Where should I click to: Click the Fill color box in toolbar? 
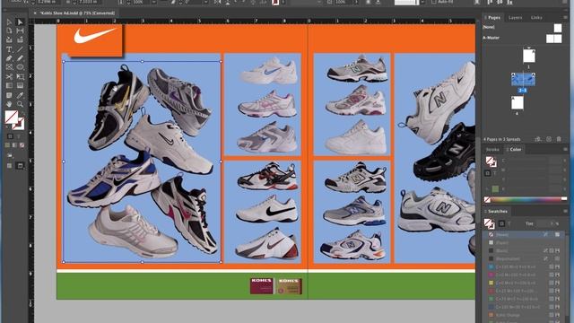[x=11, y=117]
